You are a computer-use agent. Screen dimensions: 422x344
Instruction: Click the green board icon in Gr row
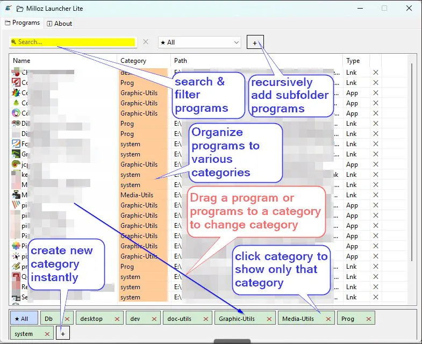(x=16, y=154)
